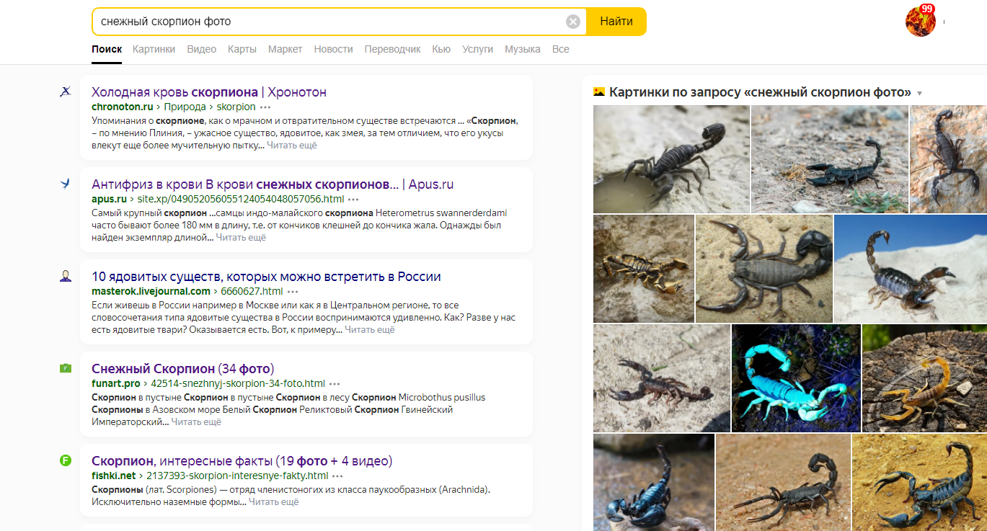The width and height of the screenshot is (987, 531).
Task: Clear the search query with X icon
Action: [x=573, y=22]
